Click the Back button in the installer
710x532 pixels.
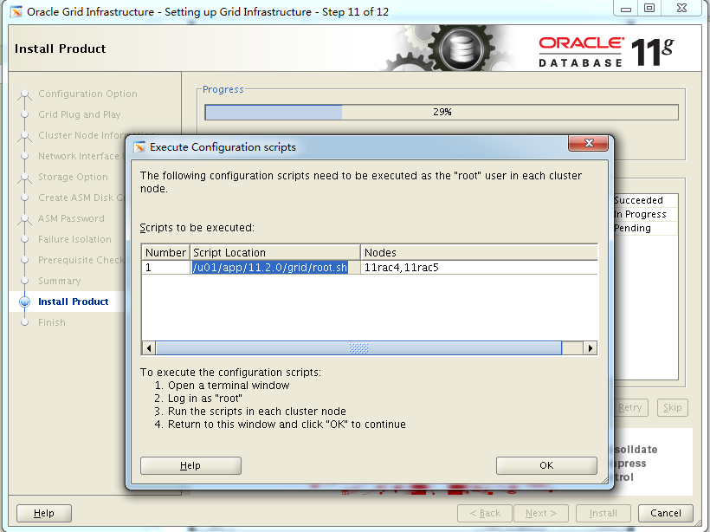(485, 514)
